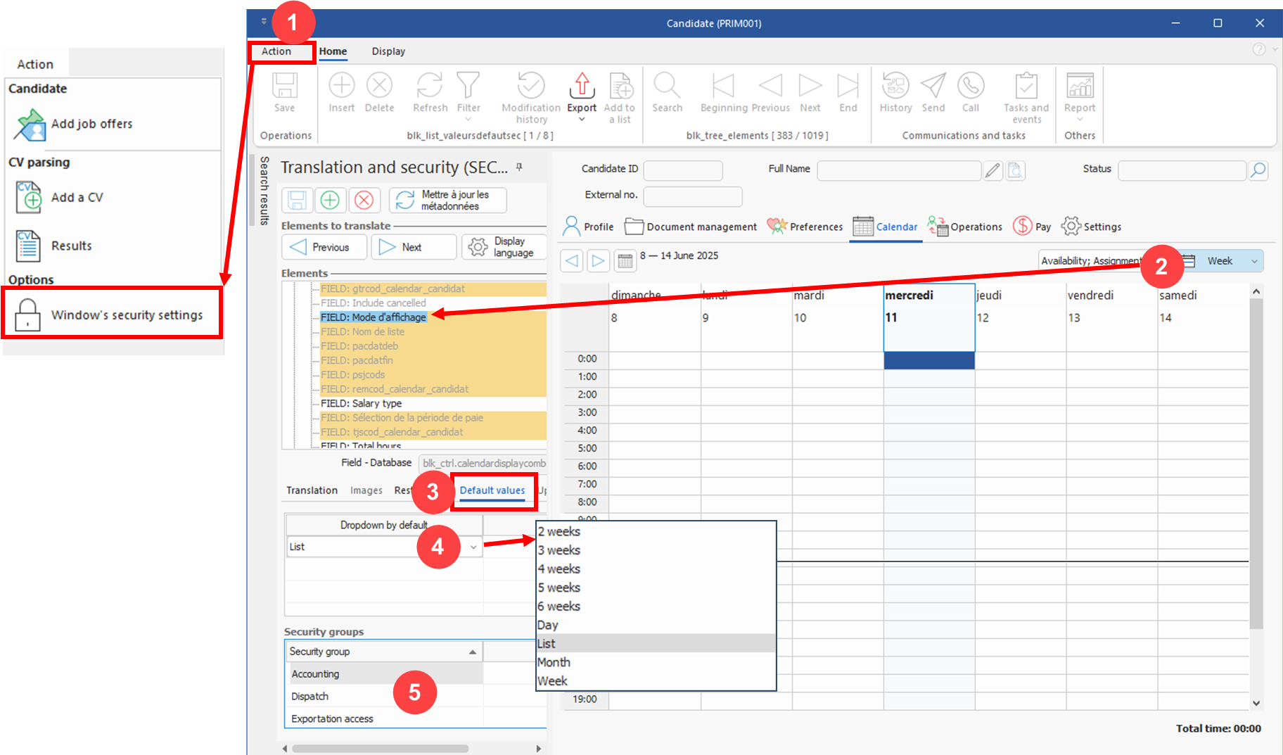Open the calendar date picker icon
The height and width of the screenshot is (755, 1283).
point(625,261)
